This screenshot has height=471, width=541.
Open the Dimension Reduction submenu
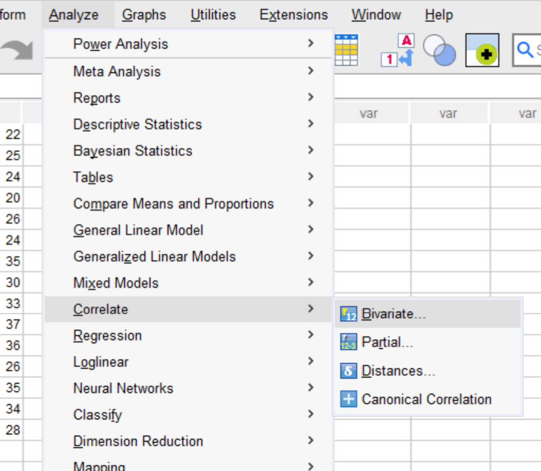pyautogui.click(x=188, y=441)
